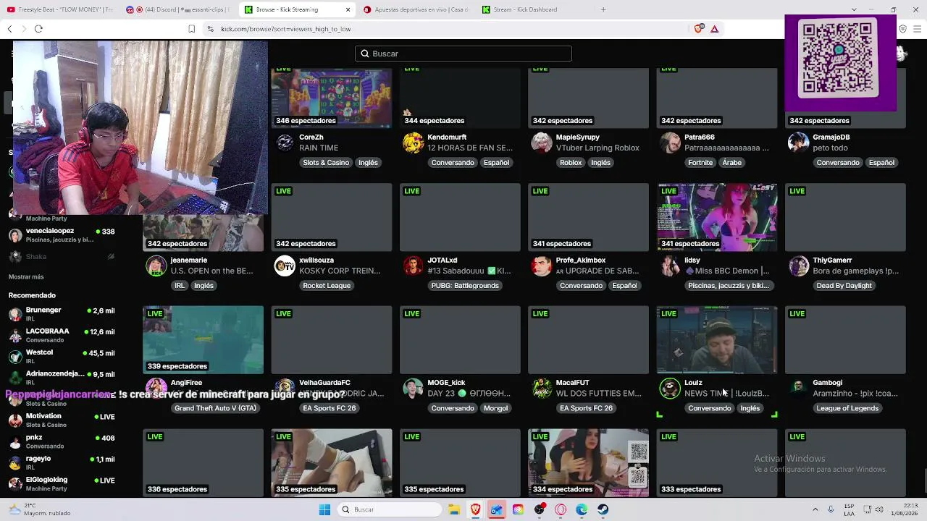
Task: Select the Rocket League category tag
Action: click(x=327, y=286)
